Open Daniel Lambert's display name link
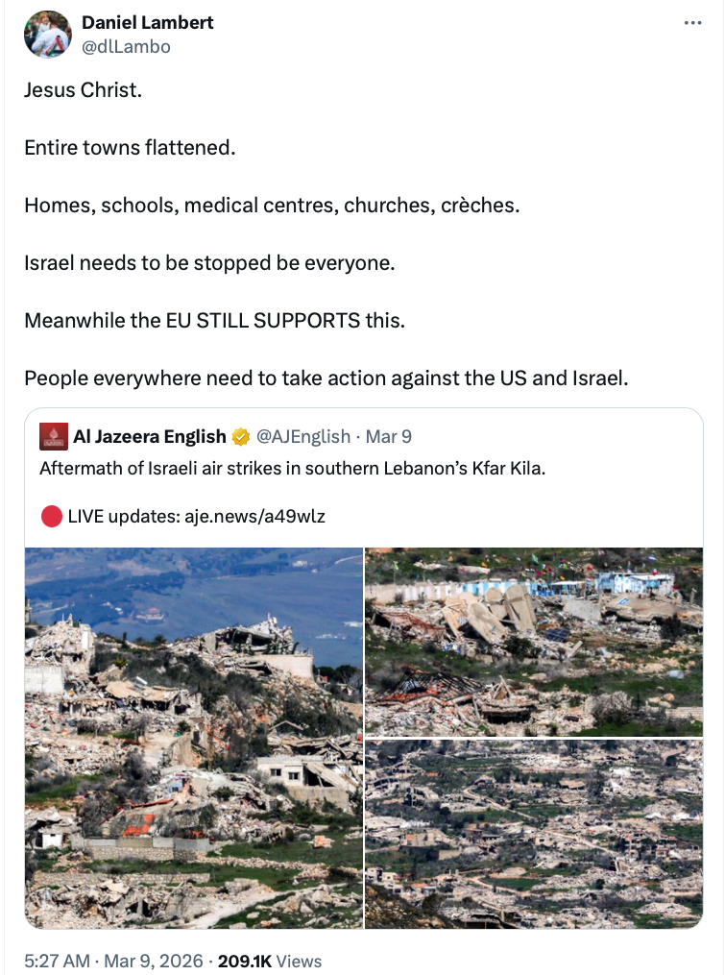This screenshot has width=725, height=975. click(147, 23)
